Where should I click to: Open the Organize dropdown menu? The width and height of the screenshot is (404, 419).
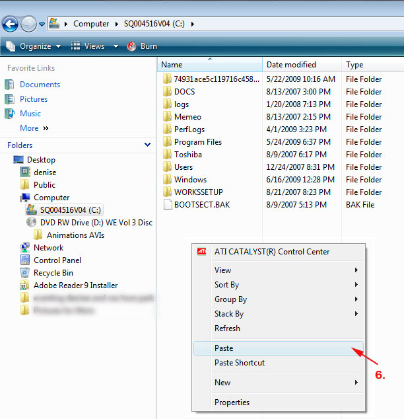click(34, 46)
